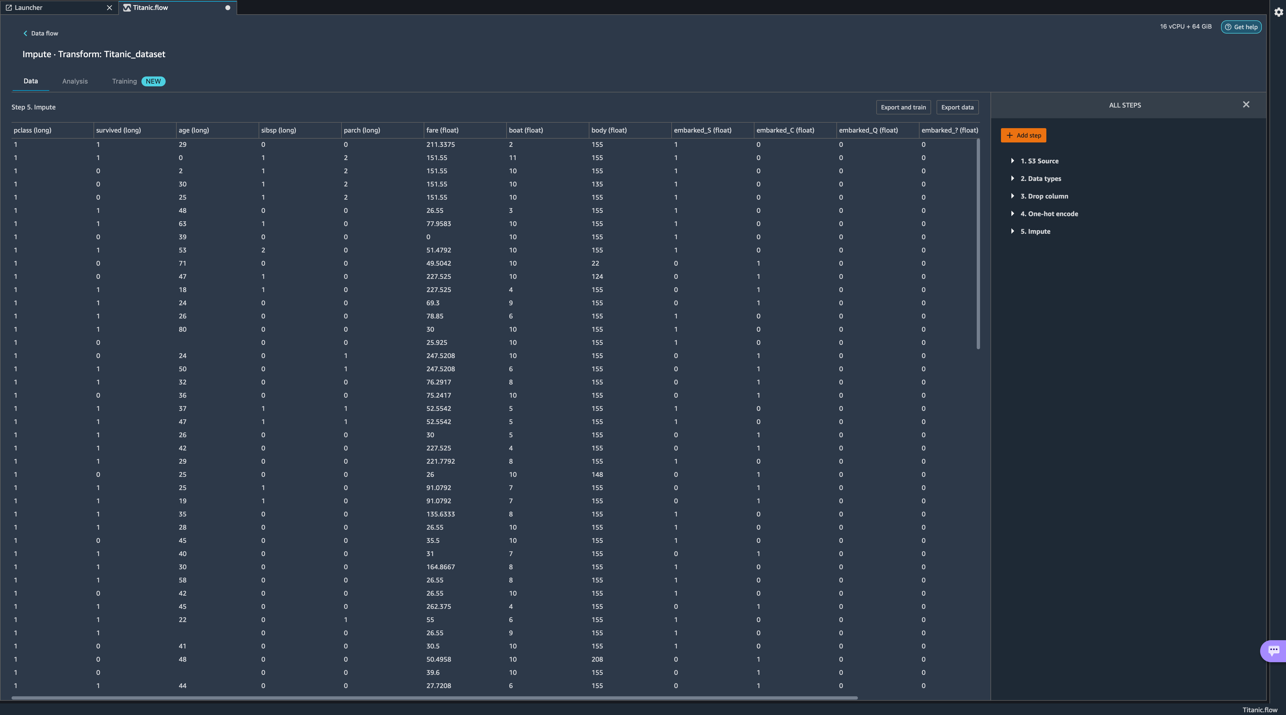The image size is (1286, 715).
Task: Close the Launcher tab
Action: click(109, 7)
